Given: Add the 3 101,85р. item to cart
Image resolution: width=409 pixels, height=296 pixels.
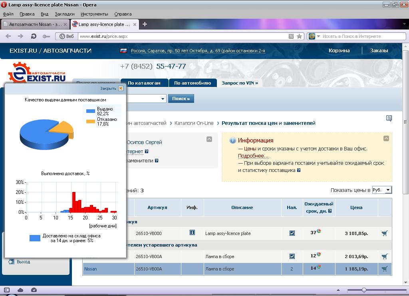Looking at the screenshot, I should [385, 233].
